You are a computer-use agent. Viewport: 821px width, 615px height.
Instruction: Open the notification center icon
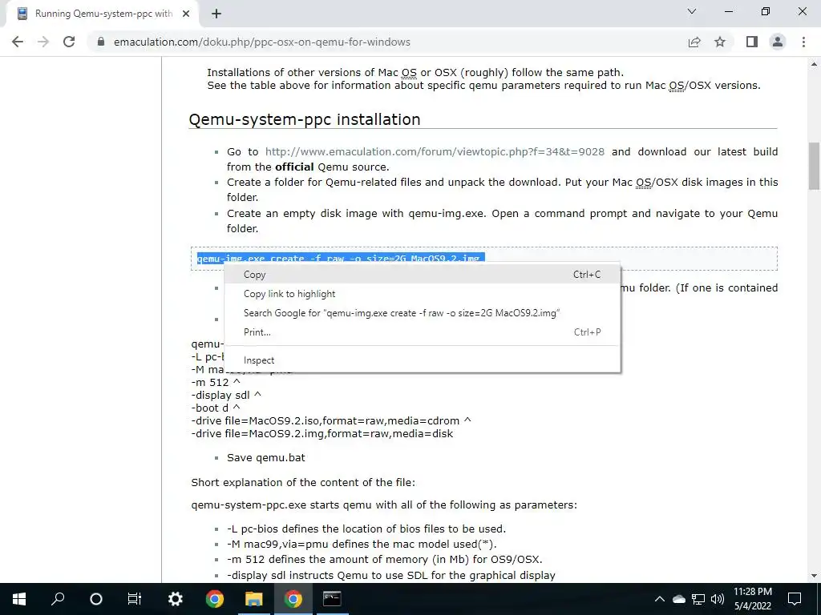(795, 599)
